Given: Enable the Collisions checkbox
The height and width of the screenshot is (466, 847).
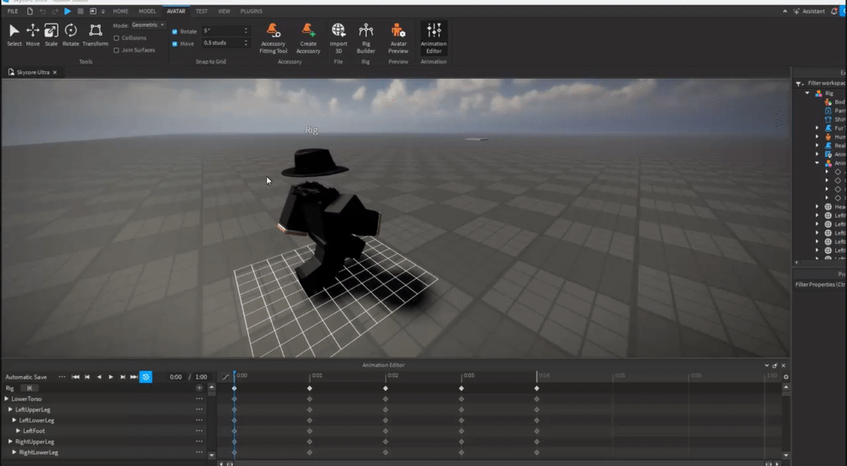Looking at the screenshot, I should (116, 38).
